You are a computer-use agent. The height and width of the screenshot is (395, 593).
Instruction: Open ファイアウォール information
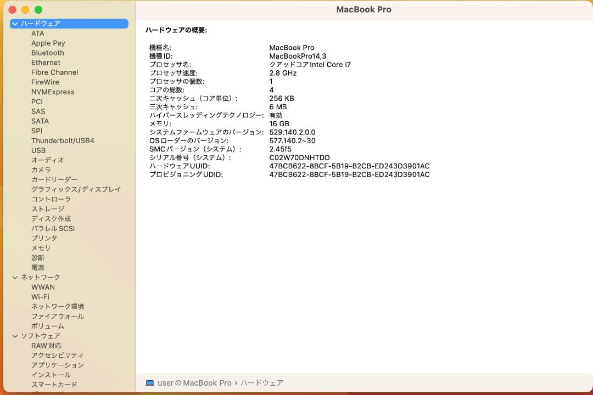[x=58, y=316]
